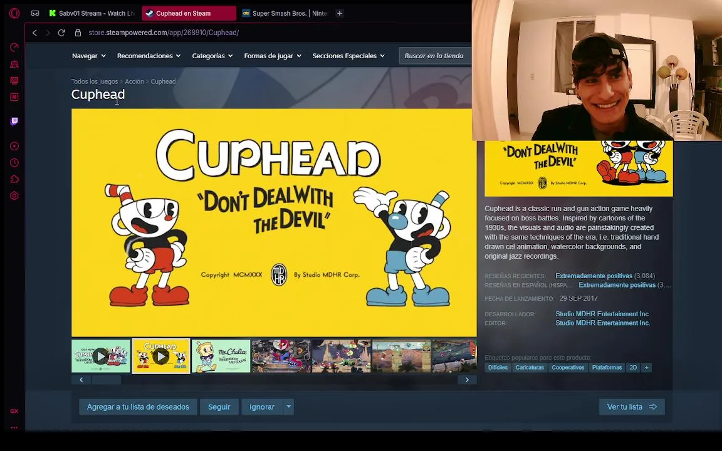Select the Ms. Chalice thumbnail

(221, 356)
